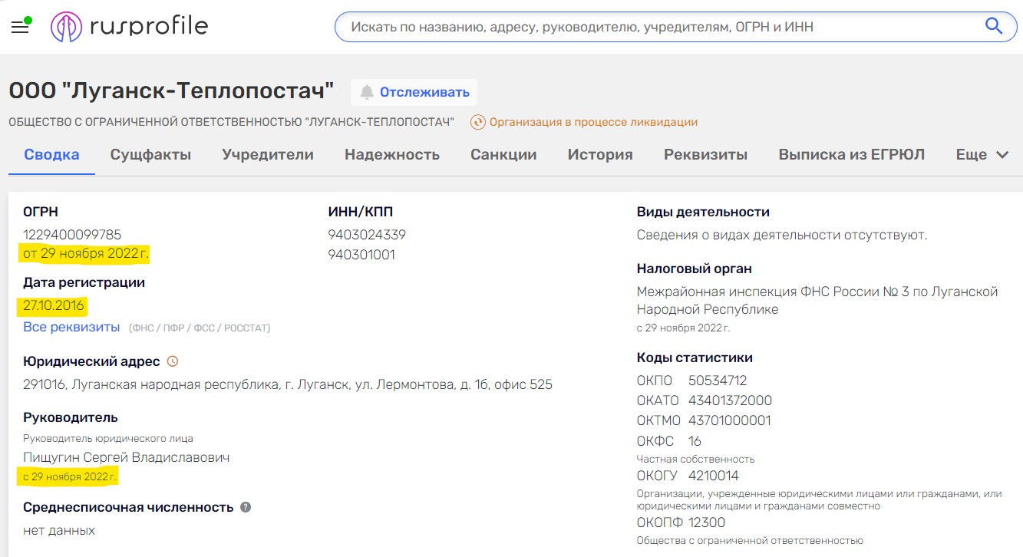Click Сведения о видах деятельности отсутствуют text
Viewport: 1023px width, 557px height.
782,235
